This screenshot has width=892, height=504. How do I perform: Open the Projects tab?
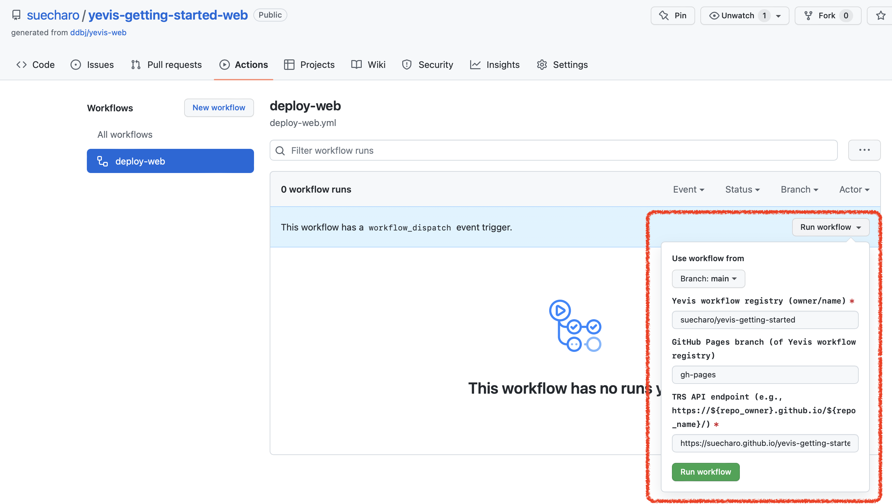[x=309, y=65]
